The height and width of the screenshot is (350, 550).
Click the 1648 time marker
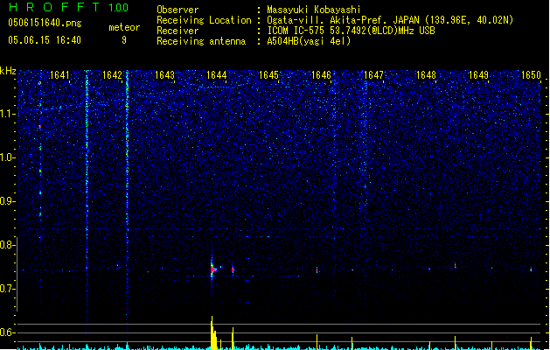(x=426, y=75)
